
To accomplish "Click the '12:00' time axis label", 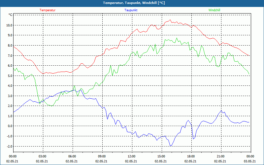I will click(131, 156).
